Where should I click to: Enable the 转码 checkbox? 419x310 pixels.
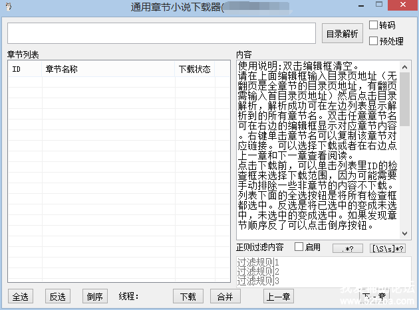tap(373, 25)
